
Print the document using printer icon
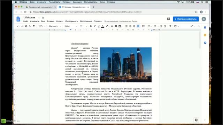pos(26,26)
